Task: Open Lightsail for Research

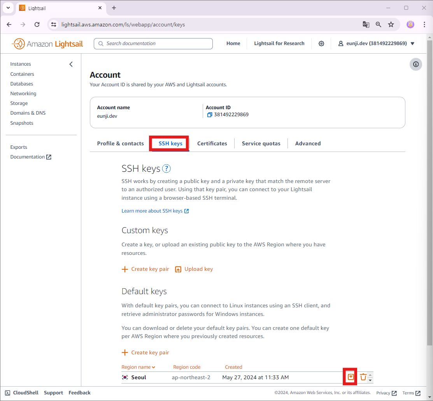Action: click(x=279, y=44)
